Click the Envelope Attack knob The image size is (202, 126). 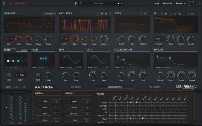coord(160,75)
